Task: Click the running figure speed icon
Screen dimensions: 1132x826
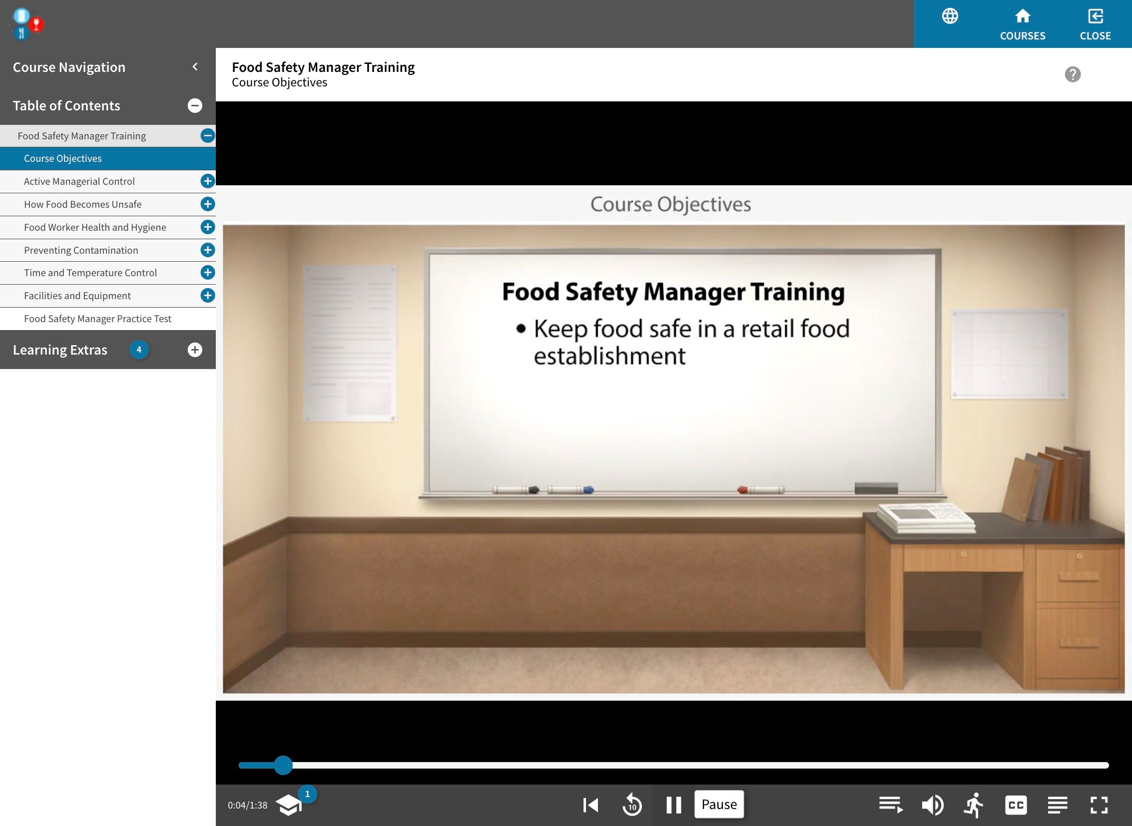Action: 974,805
